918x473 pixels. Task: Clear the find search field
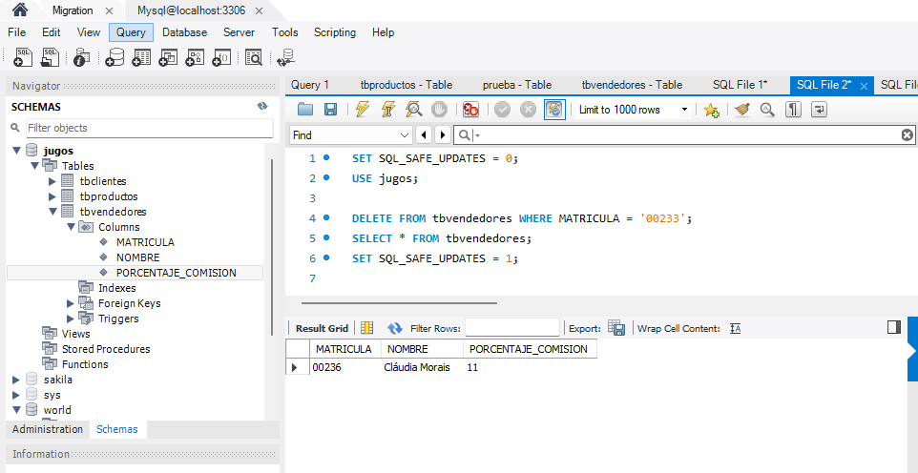tap(907, 135)
